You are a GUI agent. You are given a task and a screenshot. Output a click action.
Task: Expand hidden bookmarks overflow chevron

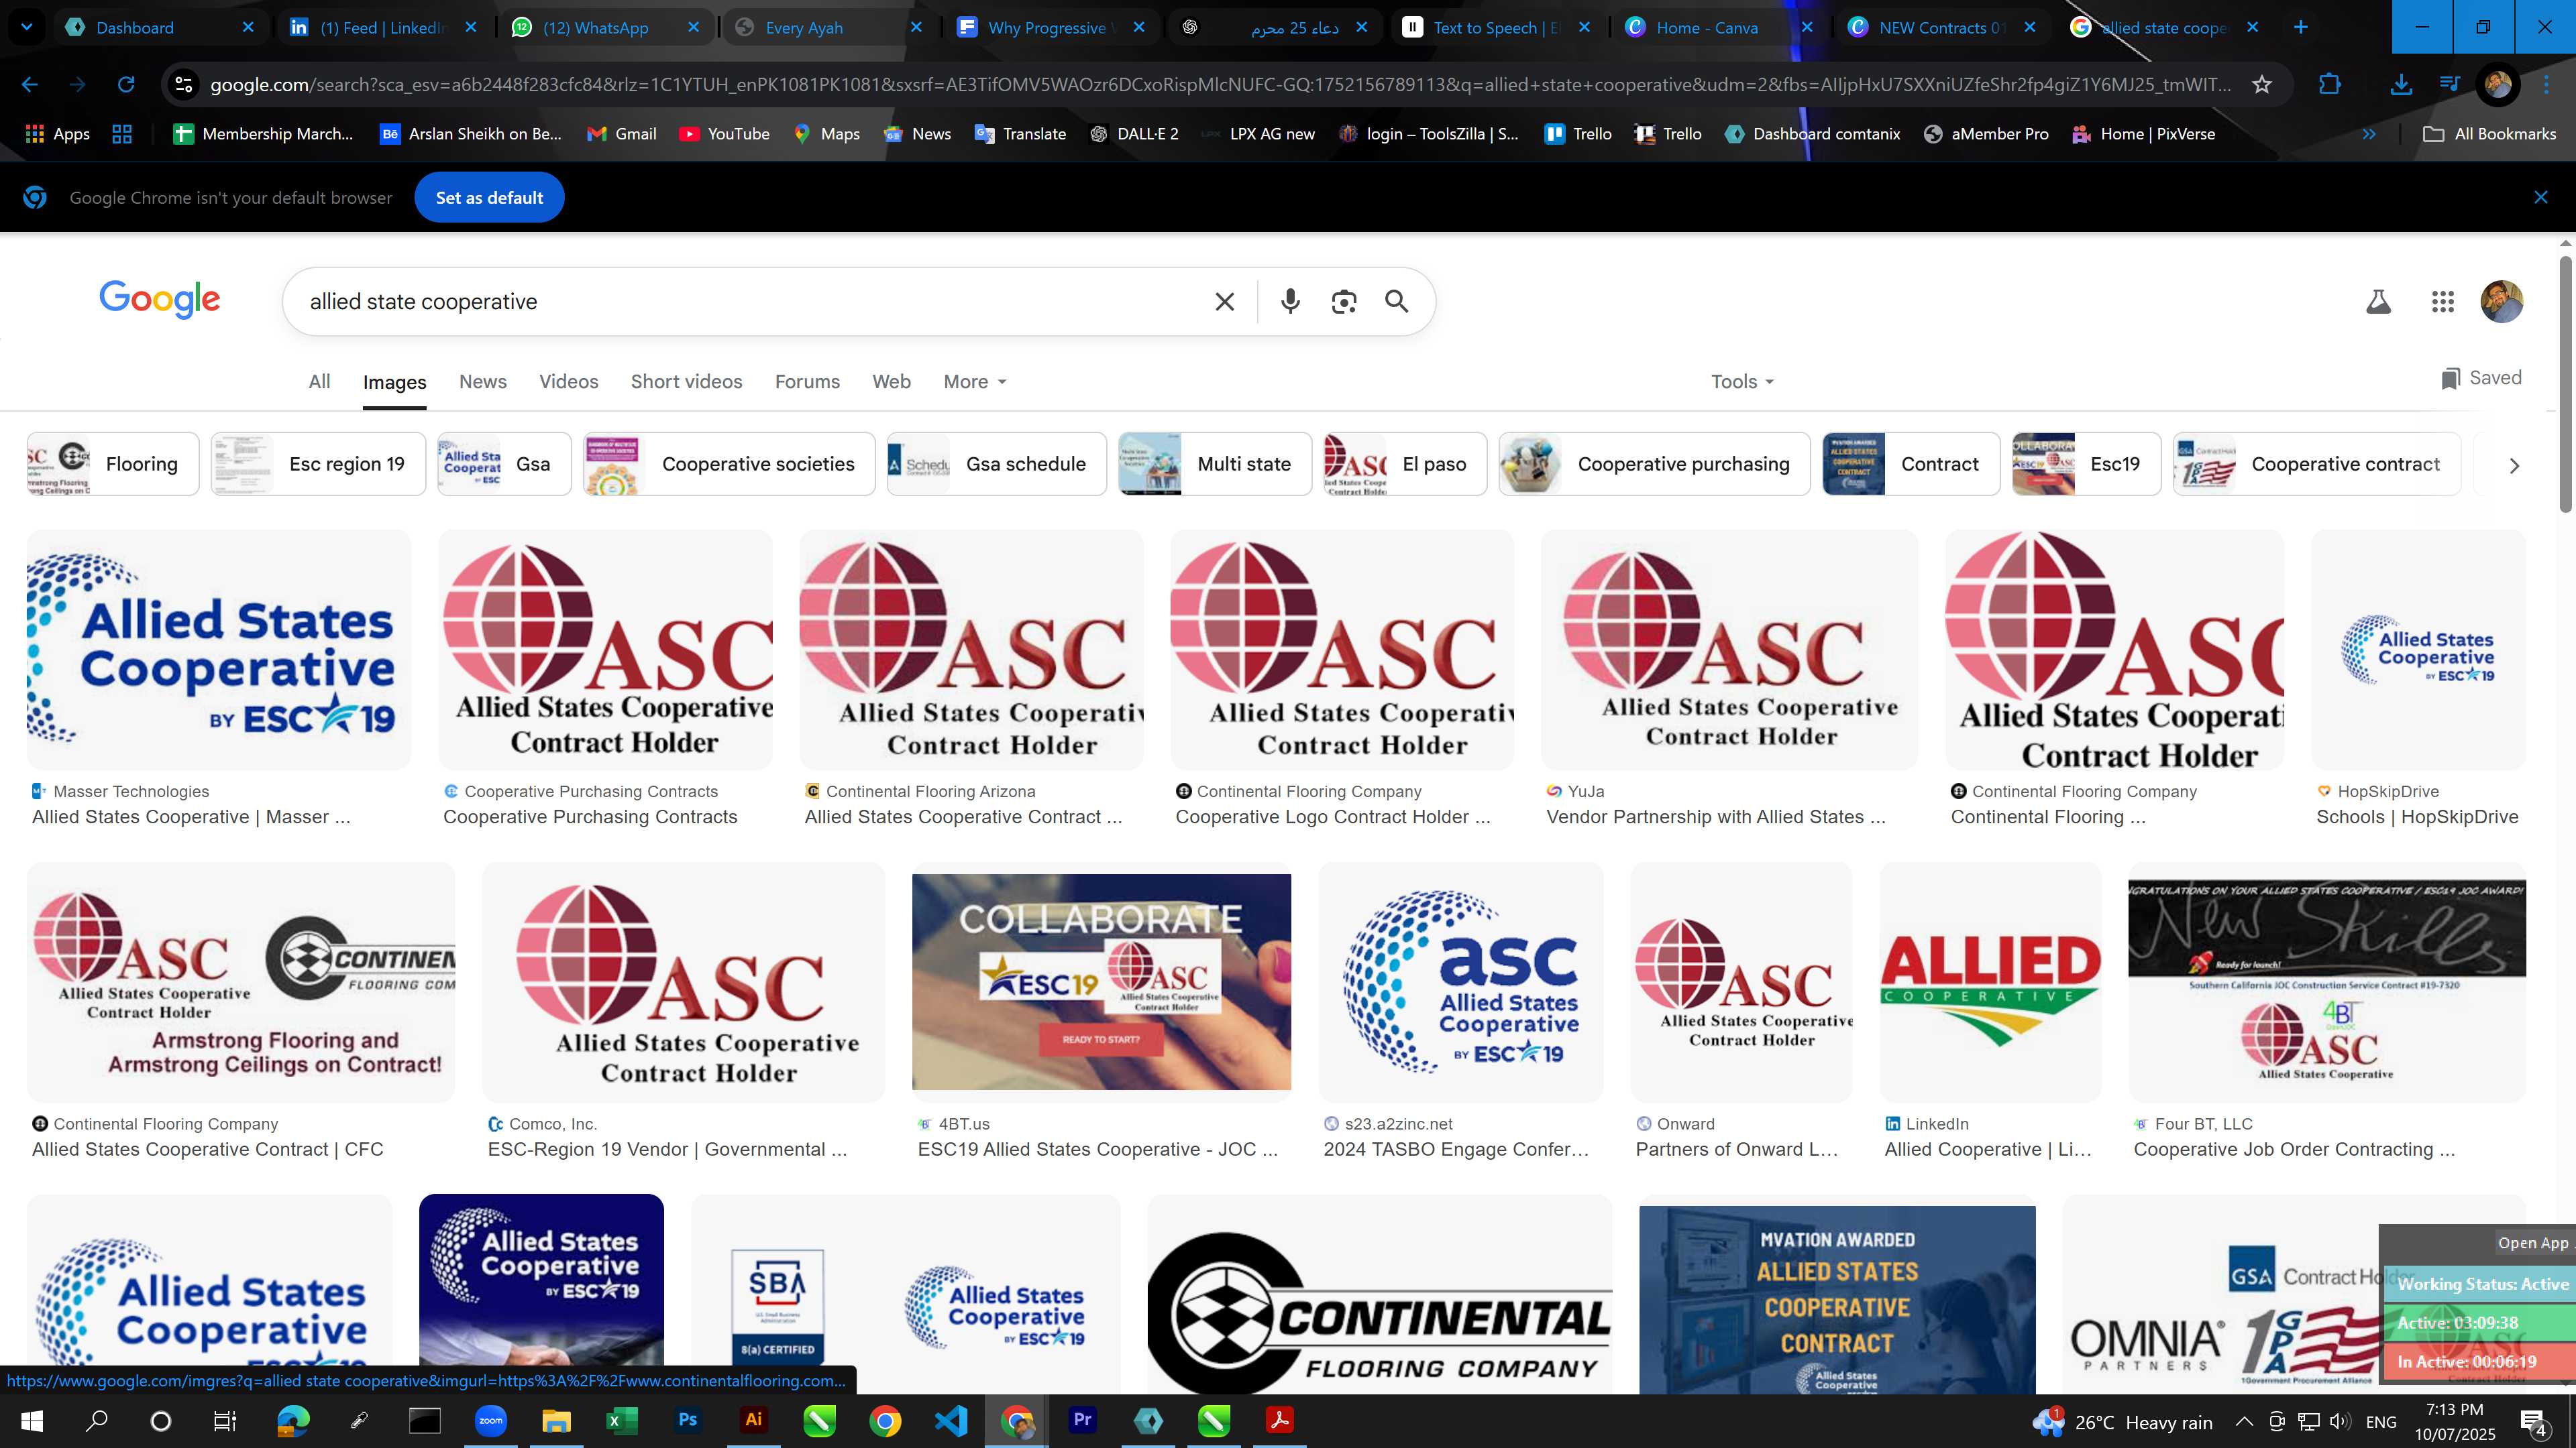pos(2369,134)
